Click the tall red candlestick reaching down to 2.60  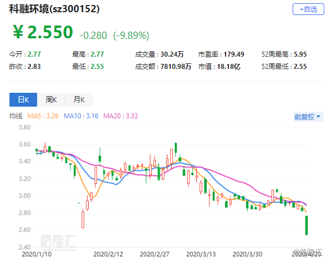(x=83, y=219)
